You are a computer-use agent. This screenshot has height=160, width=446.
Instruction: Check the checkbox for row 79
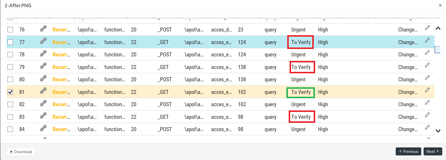click(10, 67)
